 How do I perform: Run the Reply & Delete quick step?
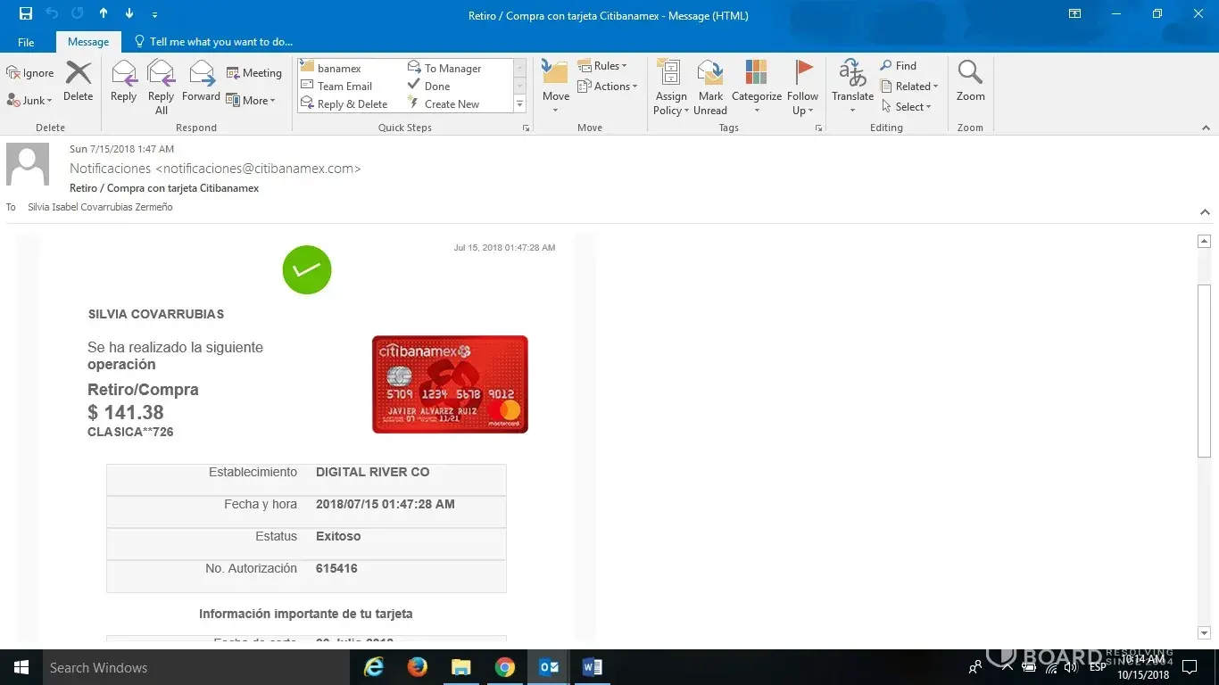pos(352,104)
